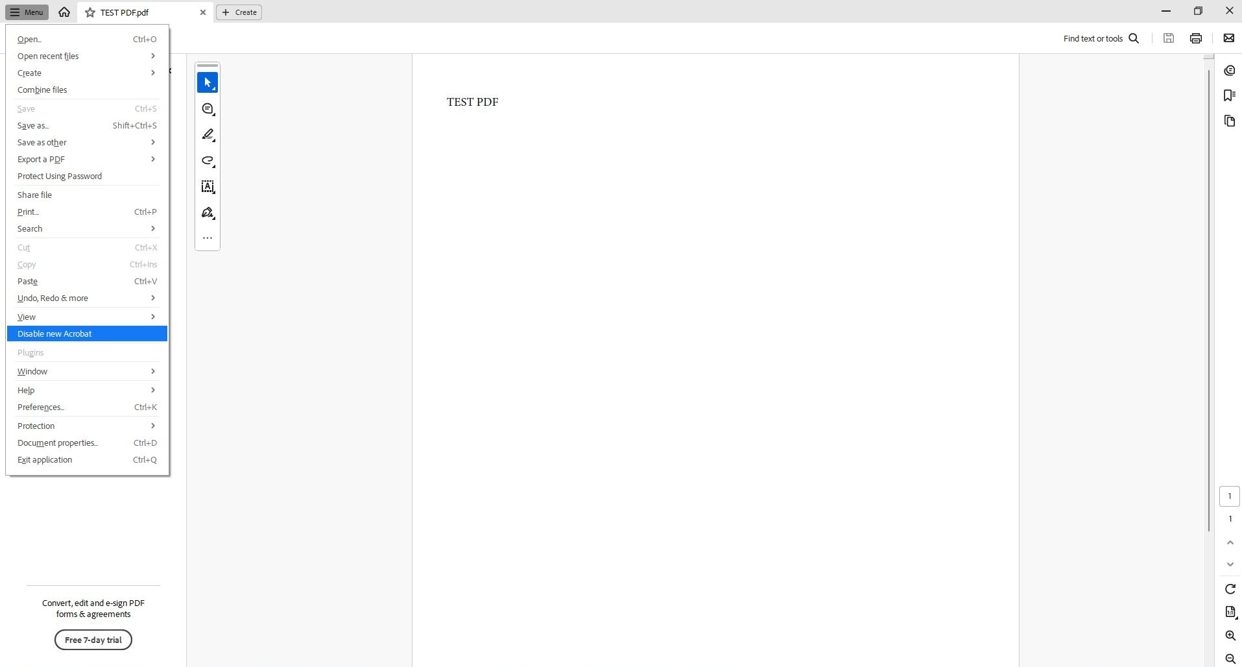Screen dimensions: 1242x667
Task: Open Document properties... menu item
Action: click(87, 443)
